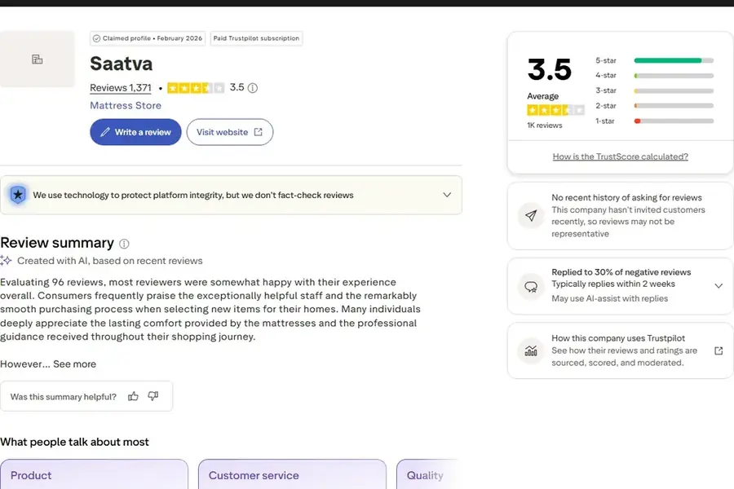The width and height of the screenshot is (734, 489).
Task: Open external link icon in How this company uses Trustpilot
Action: tap(719, 350)
